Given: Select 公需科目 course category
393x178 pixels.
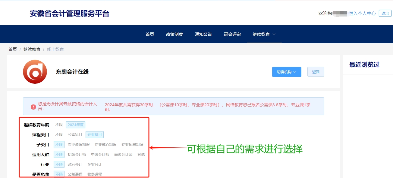Looking at the screenshot, I should tap(75, 134).
